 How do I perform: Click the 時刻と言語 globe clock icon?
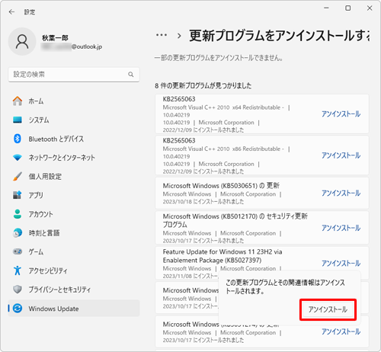pos(18,232)
